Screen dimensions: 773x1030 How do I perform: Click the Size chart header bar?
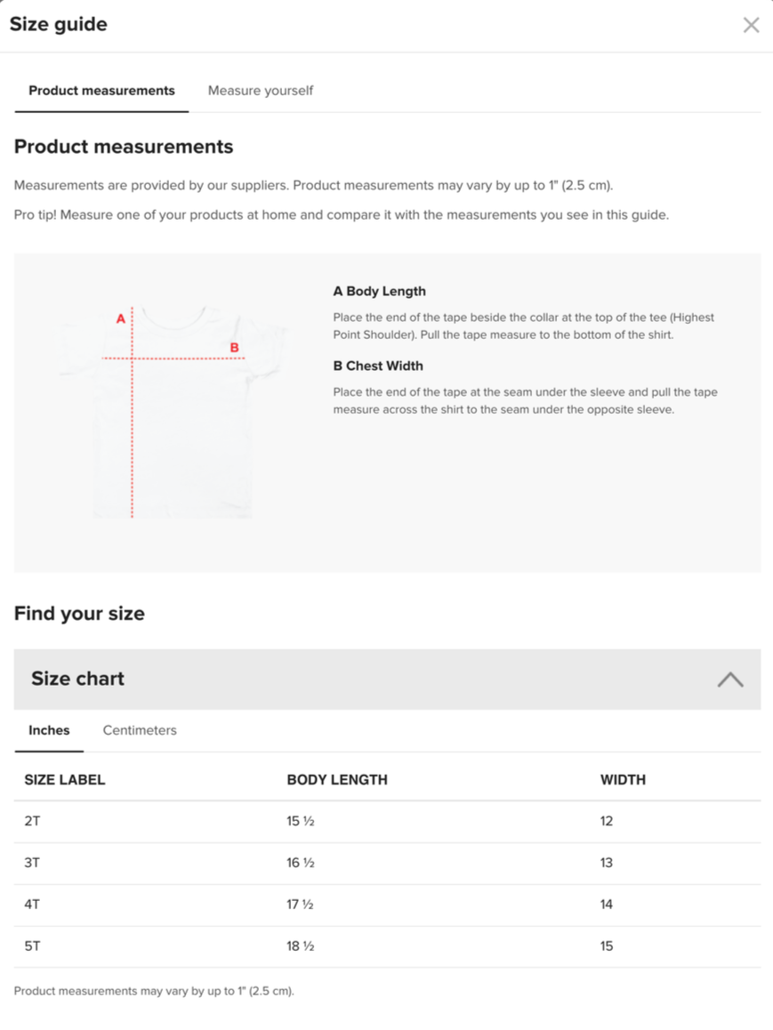[387, 680]
